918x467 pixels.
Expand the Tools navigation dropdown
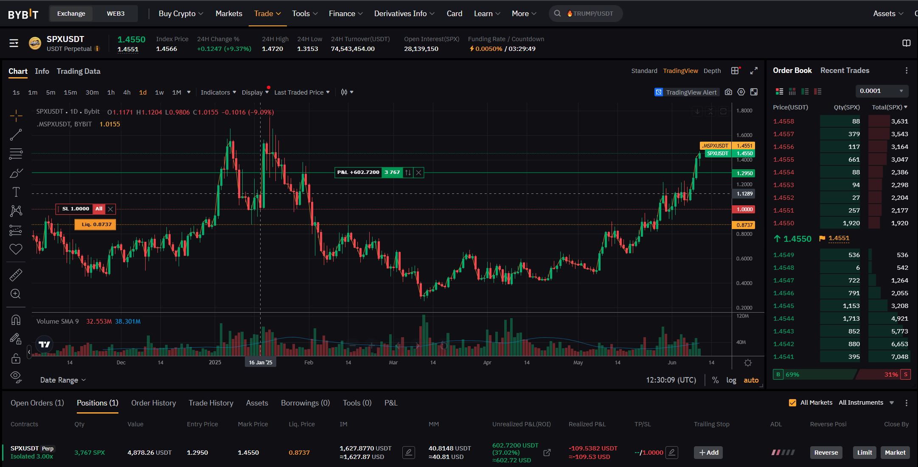(x=305, y=14)
